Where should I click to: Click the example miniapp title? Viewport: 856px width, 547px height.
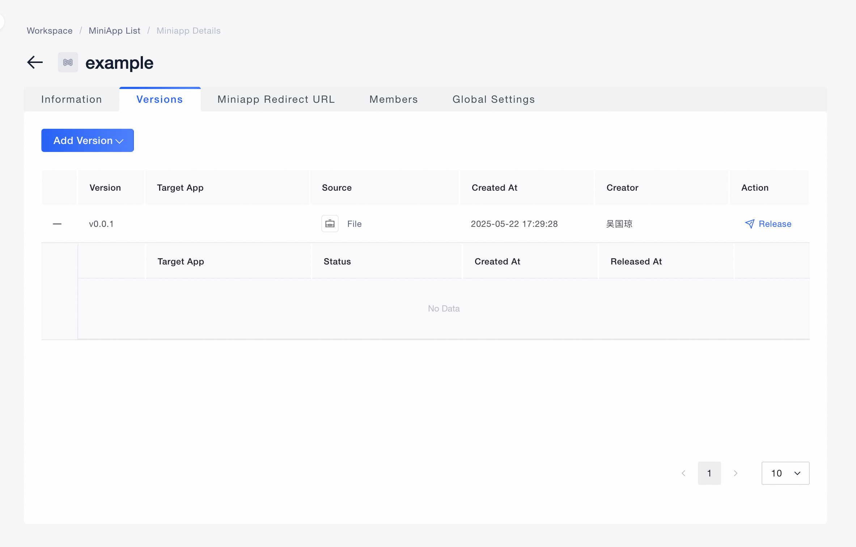click(119, 63)
